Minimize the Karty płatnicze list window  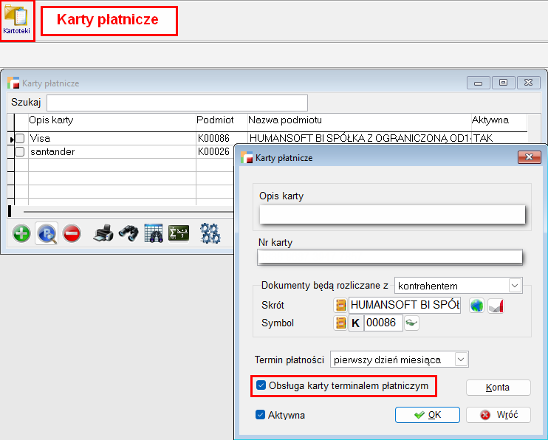point(478,83)
